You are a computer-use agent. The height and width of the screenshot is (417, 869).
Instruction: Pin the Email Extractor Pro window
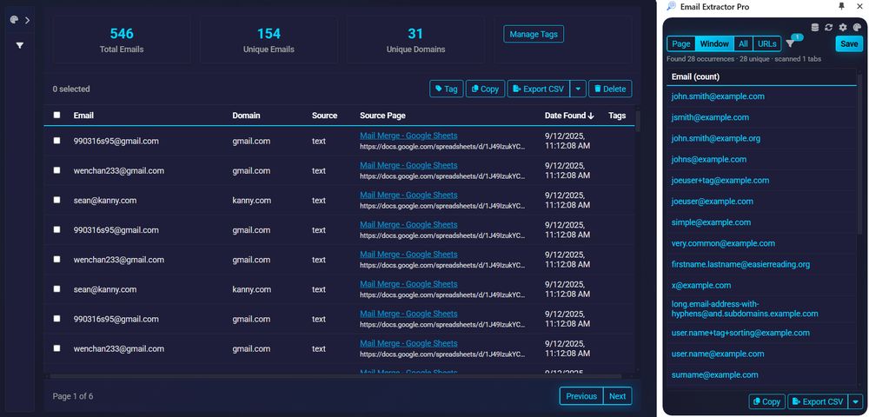coord(841,6)
